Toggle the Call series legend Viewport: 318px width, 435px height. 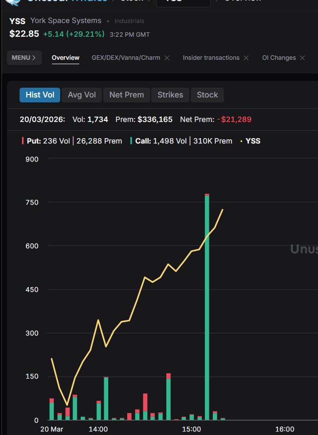click(181, 141)
